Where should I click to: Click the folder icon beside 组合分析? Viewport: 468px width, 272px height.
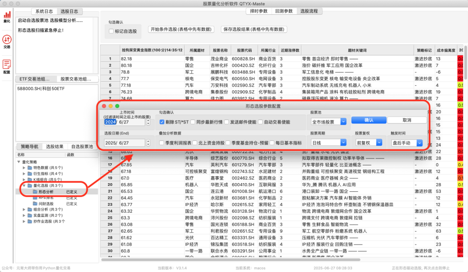point(30,210)
